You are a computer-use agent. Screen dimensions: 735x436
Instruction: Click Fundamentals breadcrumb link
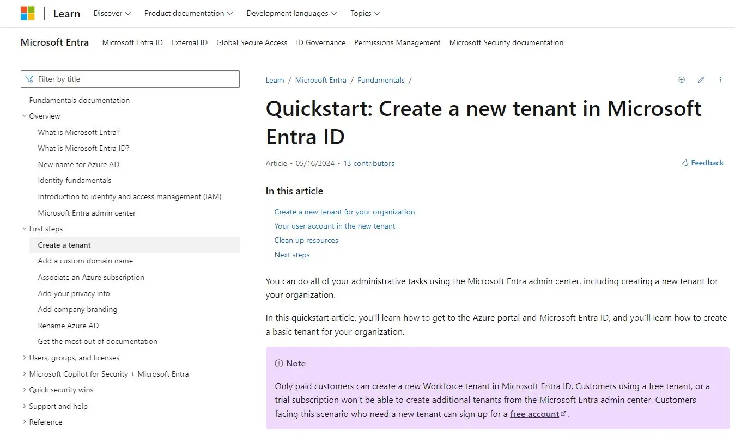click(381, 80)
